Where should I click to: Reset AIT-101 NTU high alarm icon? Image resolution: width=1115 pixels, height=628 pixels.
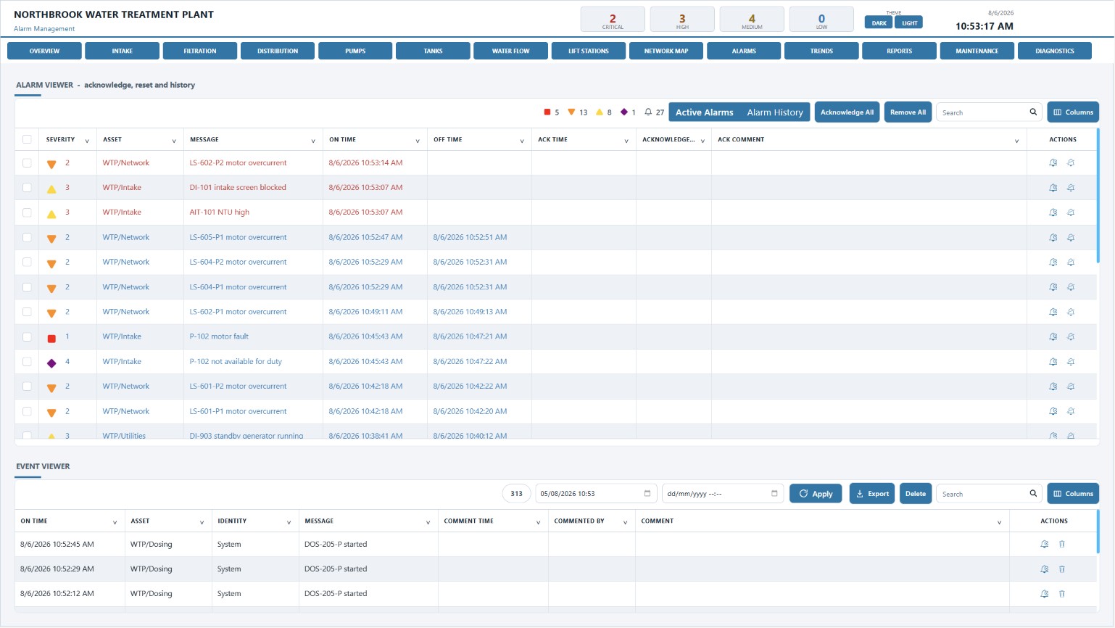click(x=1071, y=212)
